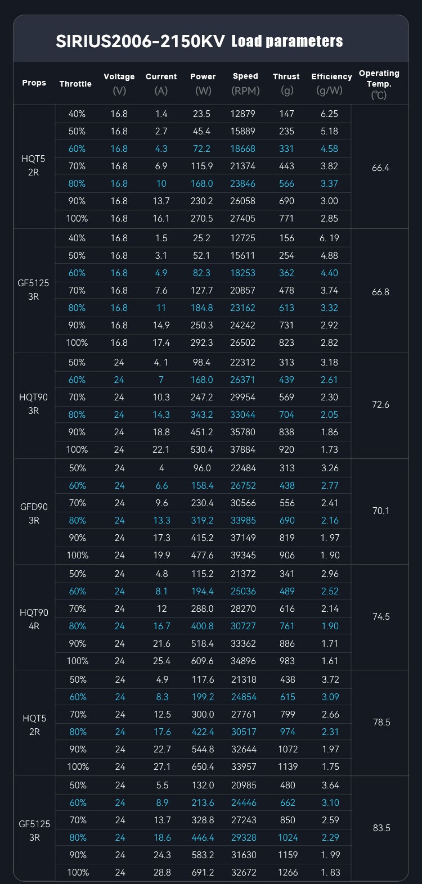Screen dimensions: 422x884
Task: Click the Speed (RPM) column header
Action: pos(245,83)
